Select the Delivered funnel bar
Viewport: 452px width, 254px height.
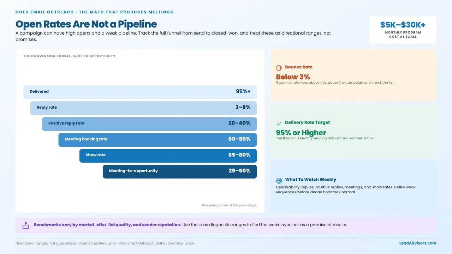point(140,92)
